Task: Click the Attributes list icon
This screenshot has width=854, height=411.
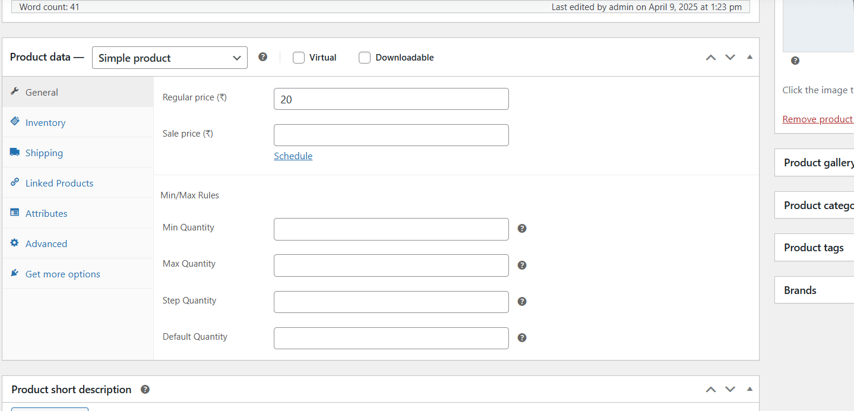Action: tap(14, 212)
